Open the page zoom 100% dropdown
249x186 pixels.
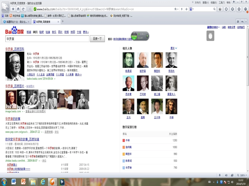point(242,175)
